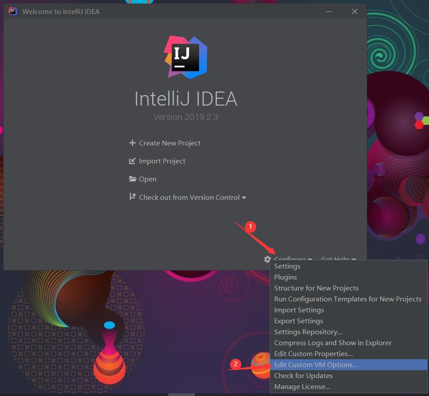The image size is (429, 396).
Task: Choose Structure for New Projects
Action: coord(349,288)
